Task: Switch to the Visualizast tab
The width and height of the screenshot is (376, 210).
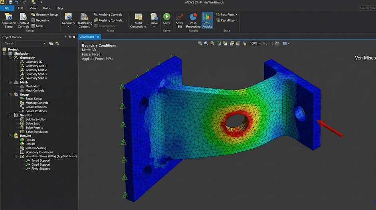Action: (x=87, y=37)
